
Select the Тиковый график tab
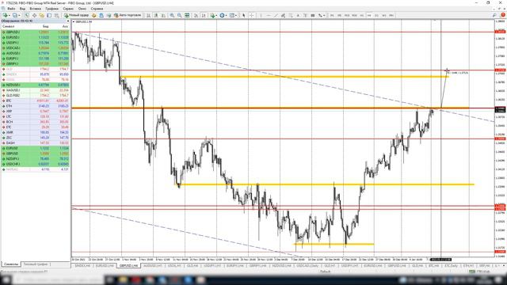point(35,264)
